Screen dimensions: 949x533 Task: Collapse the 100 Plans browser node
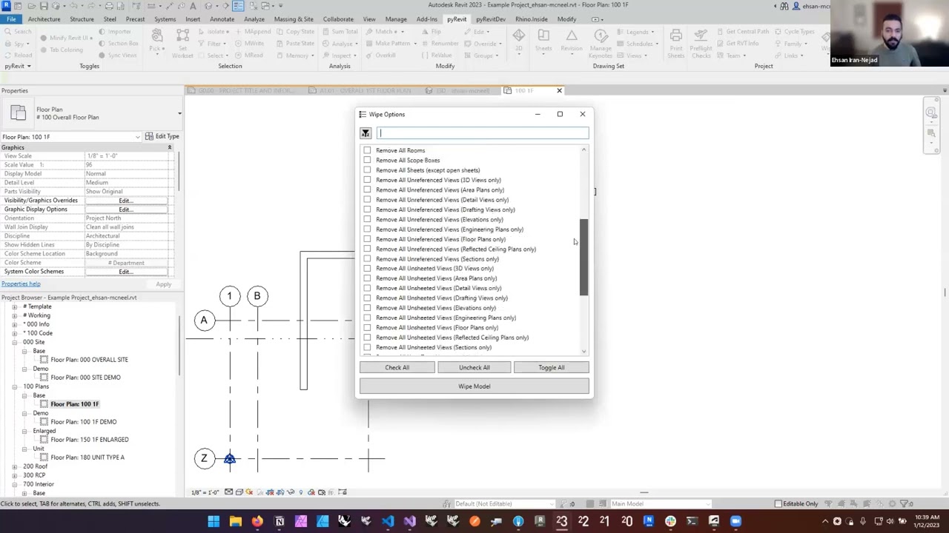click(x=15, y=386)
